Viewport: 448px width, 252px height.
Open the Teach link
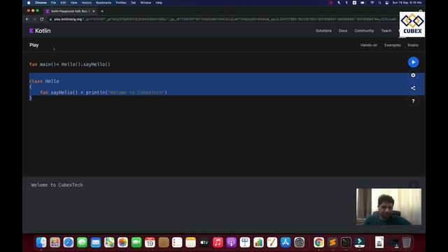[386, 31]
